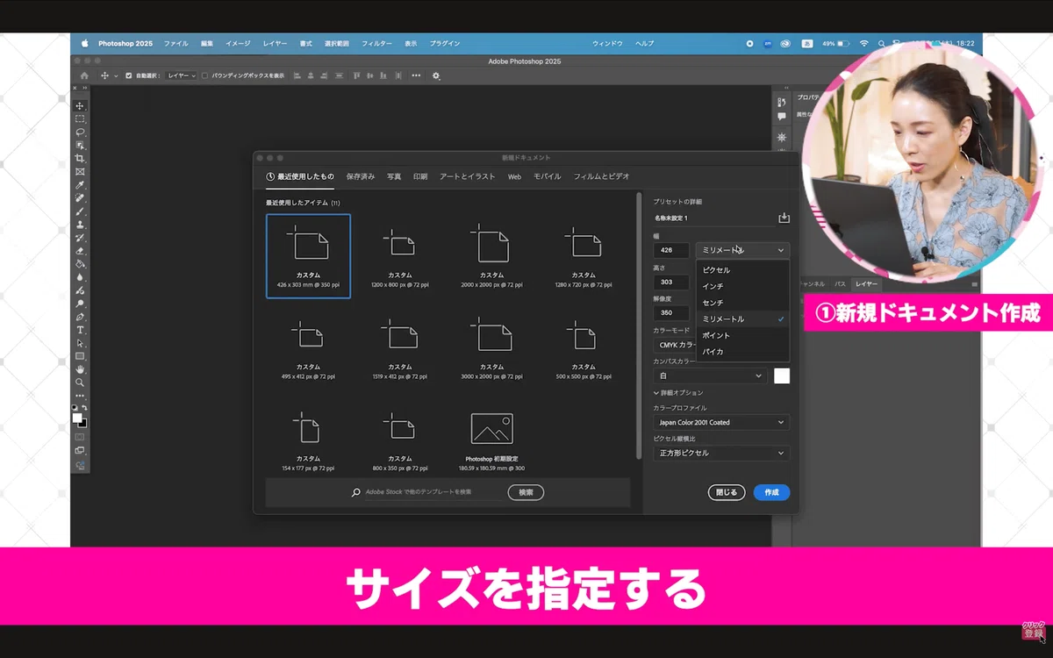
Task: Select the Hand tool
Action: tap(80, 369)
